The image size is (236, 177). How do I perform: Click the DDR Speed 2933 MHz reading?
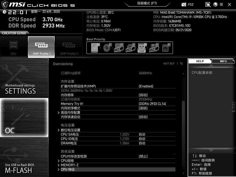[37, 26]
